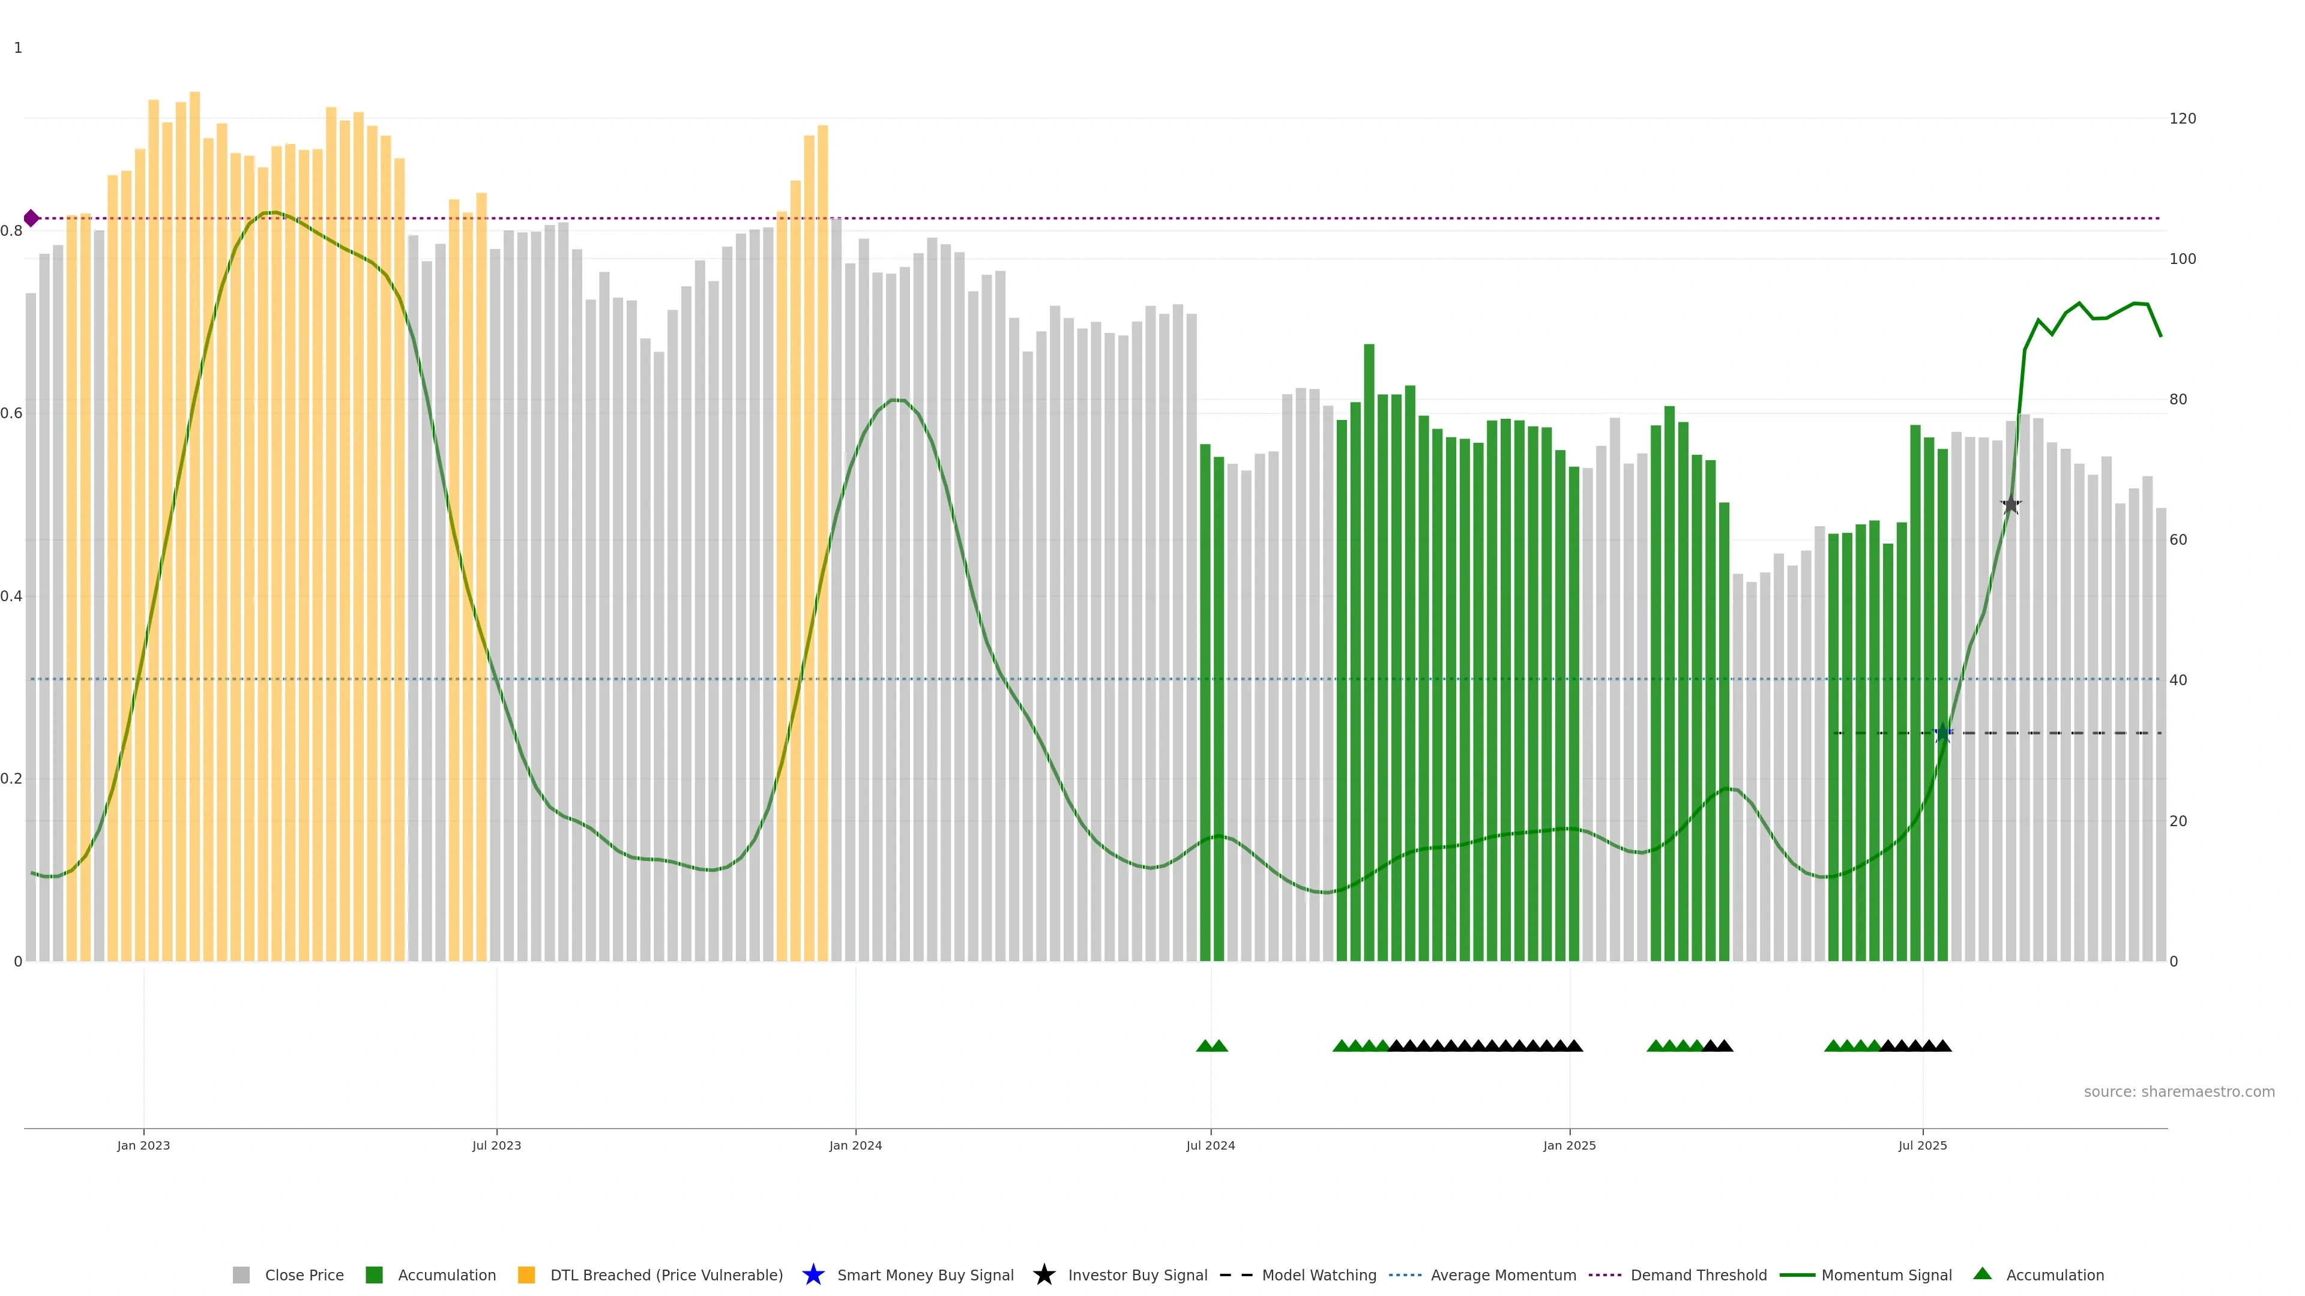Click the Jul 2025 x-axis label

(1922, 1145)
